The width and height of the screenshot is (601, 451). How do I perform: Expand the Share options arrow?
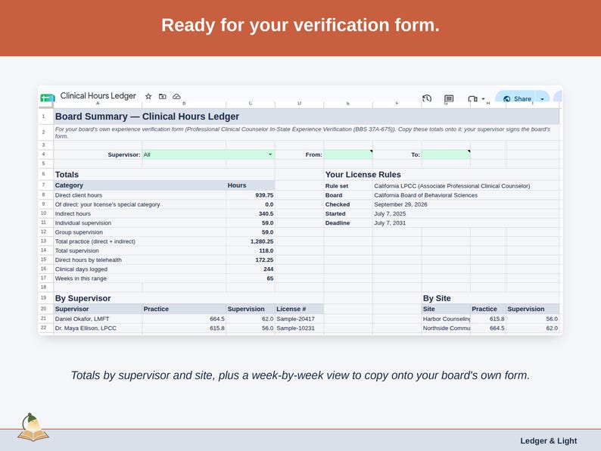click(x=543, y=99)
